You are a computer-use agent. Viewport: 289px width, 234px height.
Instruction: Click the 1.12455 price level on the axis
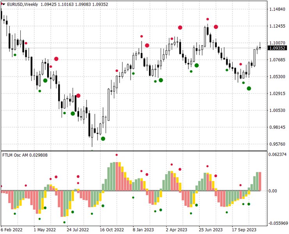(277, 26)
